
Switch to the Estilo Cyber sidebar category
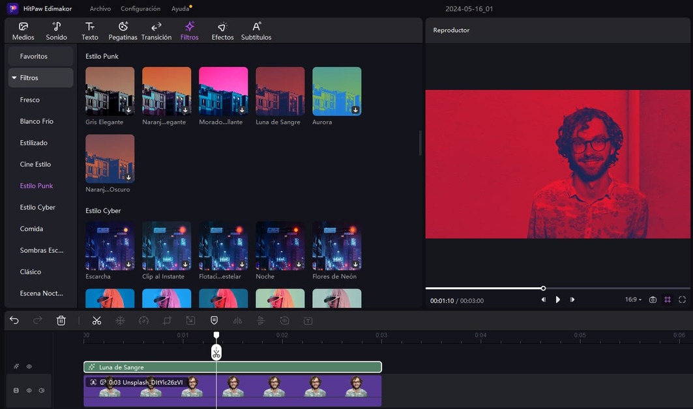(x=37, y=207)
